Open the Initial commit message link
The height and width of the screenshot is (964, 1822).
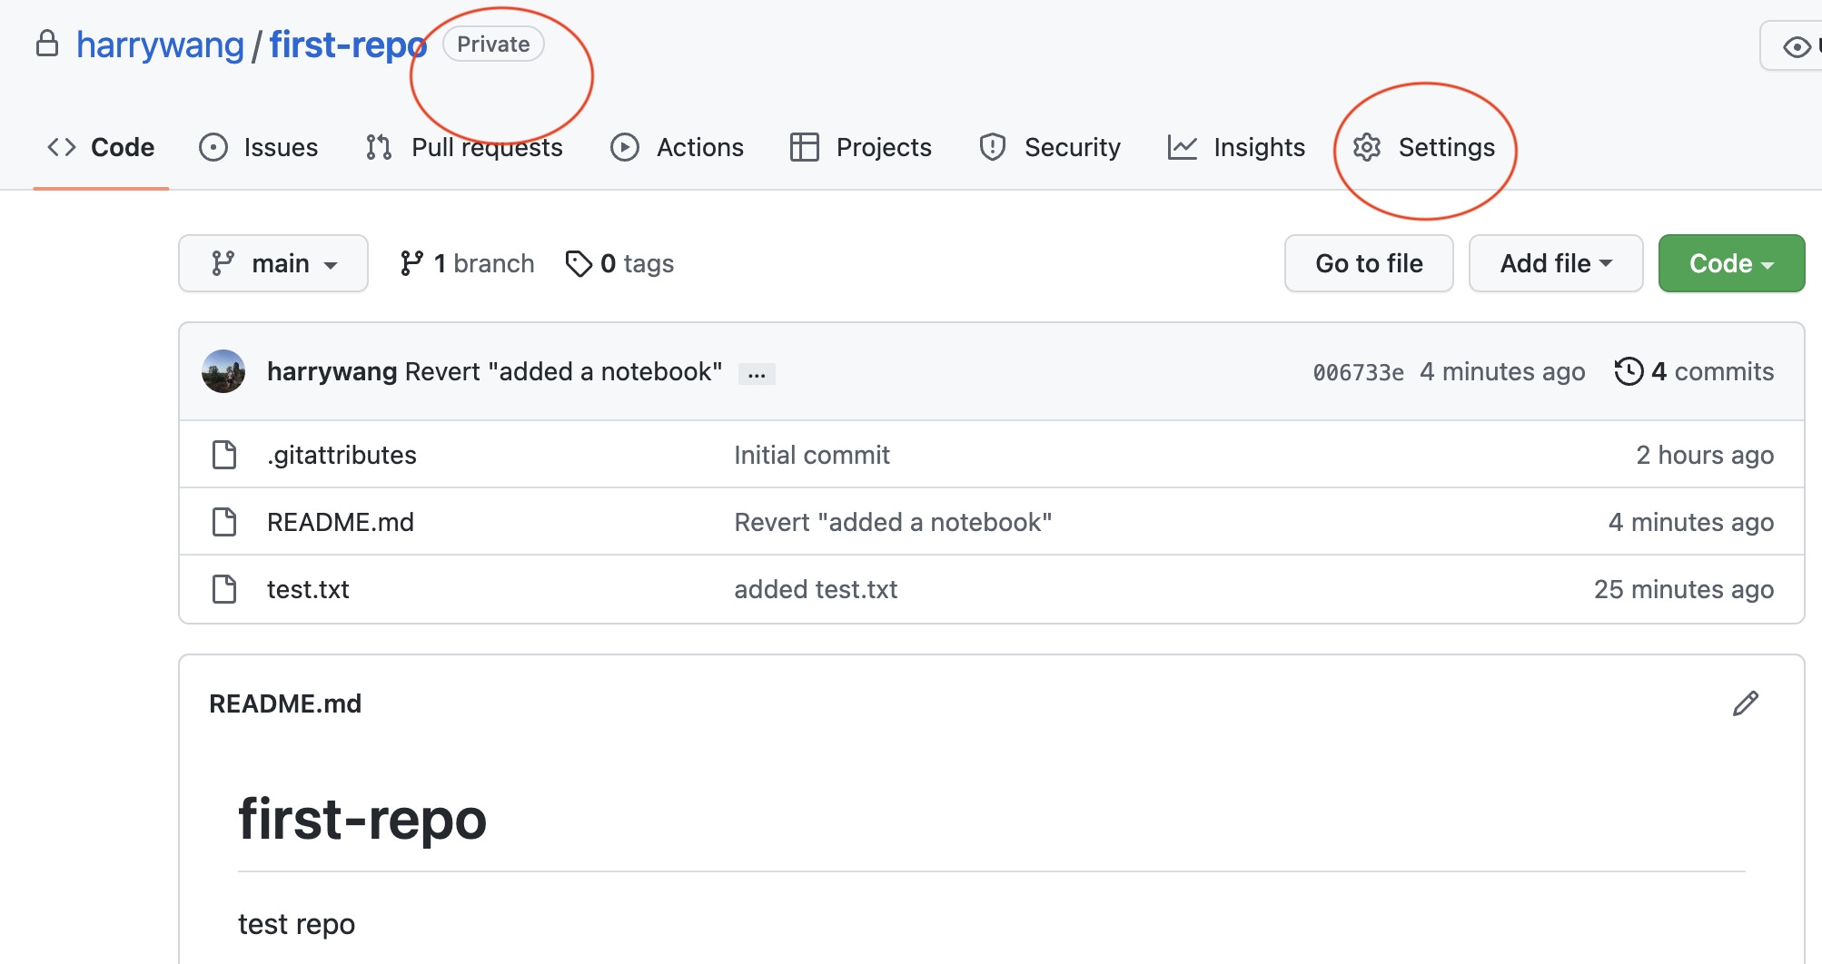pos(812,455)
